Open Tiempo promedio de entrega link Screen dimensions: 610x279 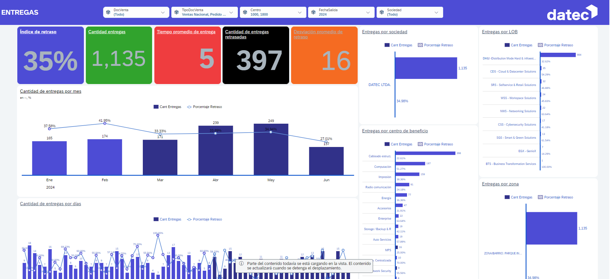coord(186,32)
